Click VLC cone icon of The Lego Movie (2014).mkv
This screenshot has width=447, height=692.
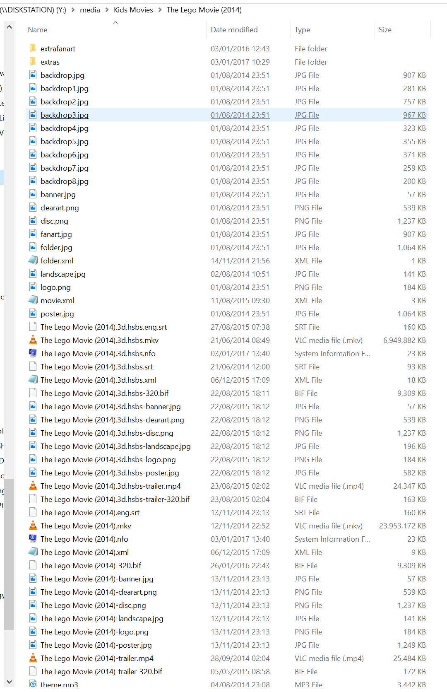point(33,526)
